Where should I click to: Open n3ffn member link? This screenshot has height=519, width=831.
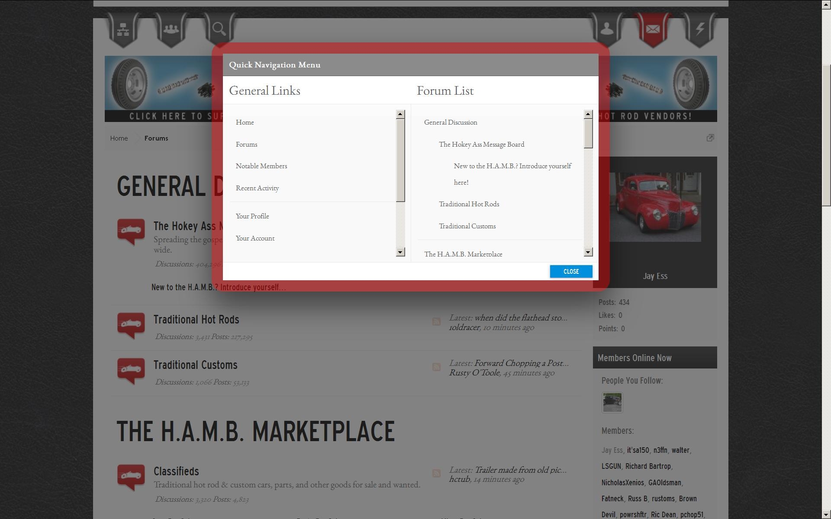660,450
